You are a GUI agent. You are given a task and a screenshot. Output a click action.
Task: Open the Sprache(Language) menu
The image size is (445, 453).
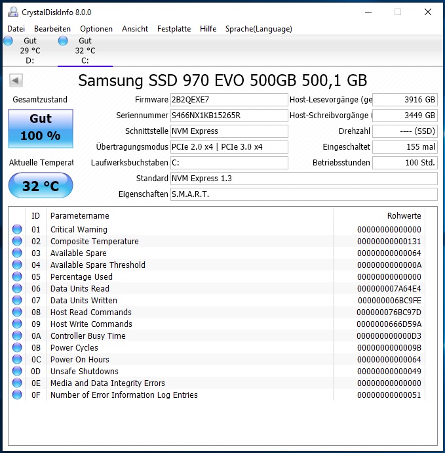(x=259, y=29)
